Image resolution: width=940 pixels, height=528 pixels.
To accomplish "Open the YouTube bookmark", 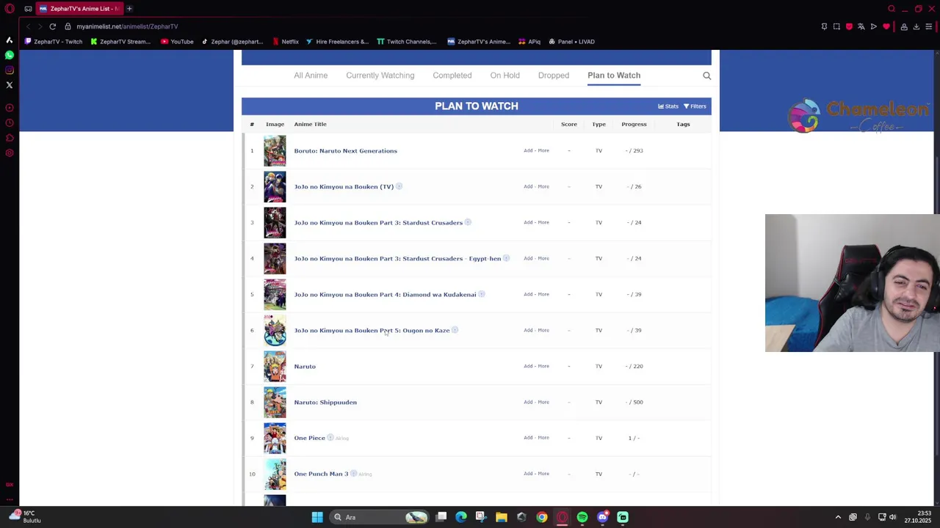I will (177, 42).
